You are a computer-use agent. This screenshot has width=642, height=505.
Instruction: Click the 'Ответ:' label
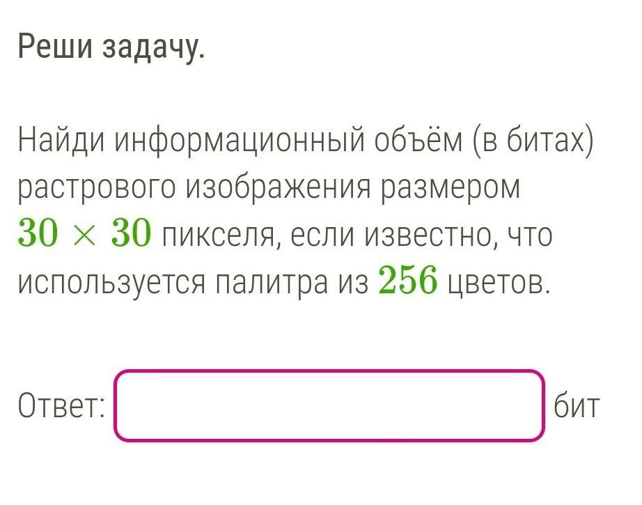(61, 406)
